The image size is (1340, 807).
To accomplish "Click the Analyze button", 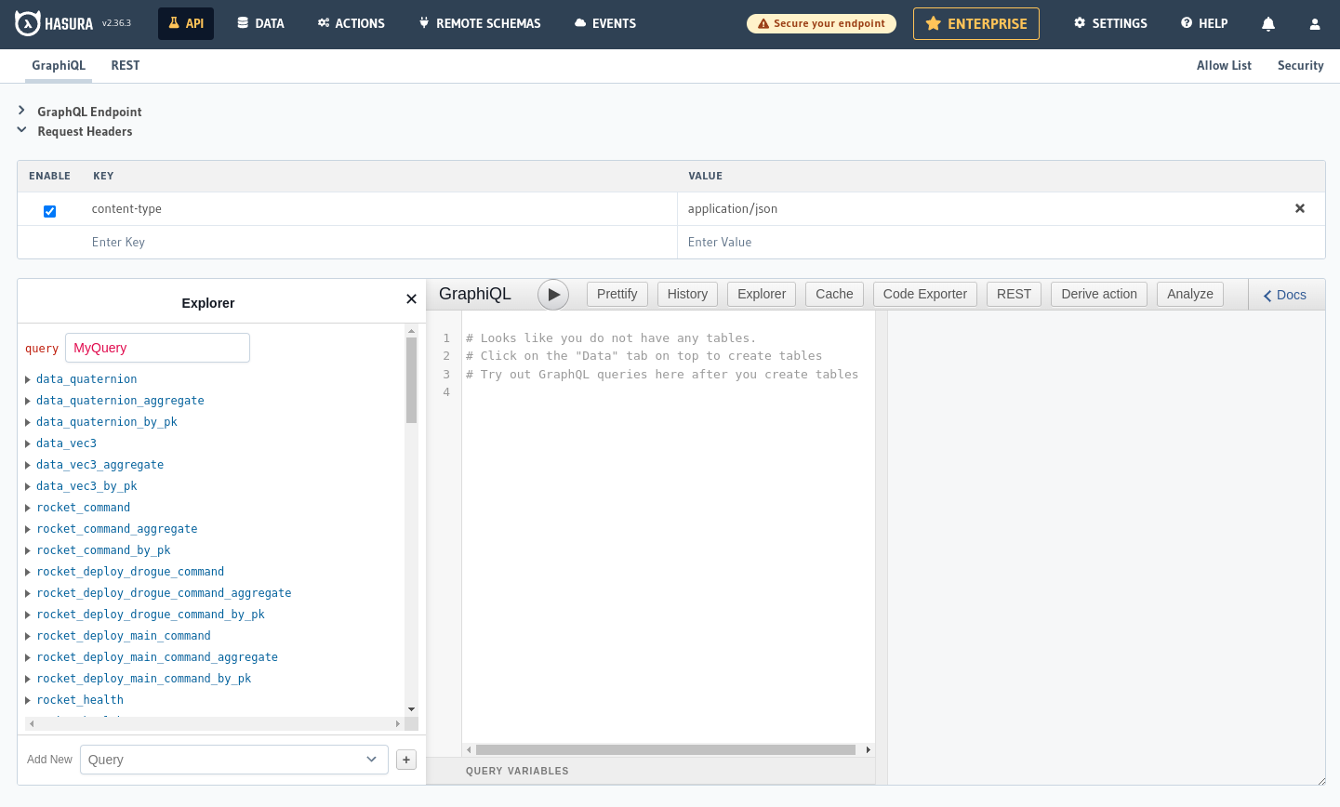I will tap(1190, 294).
